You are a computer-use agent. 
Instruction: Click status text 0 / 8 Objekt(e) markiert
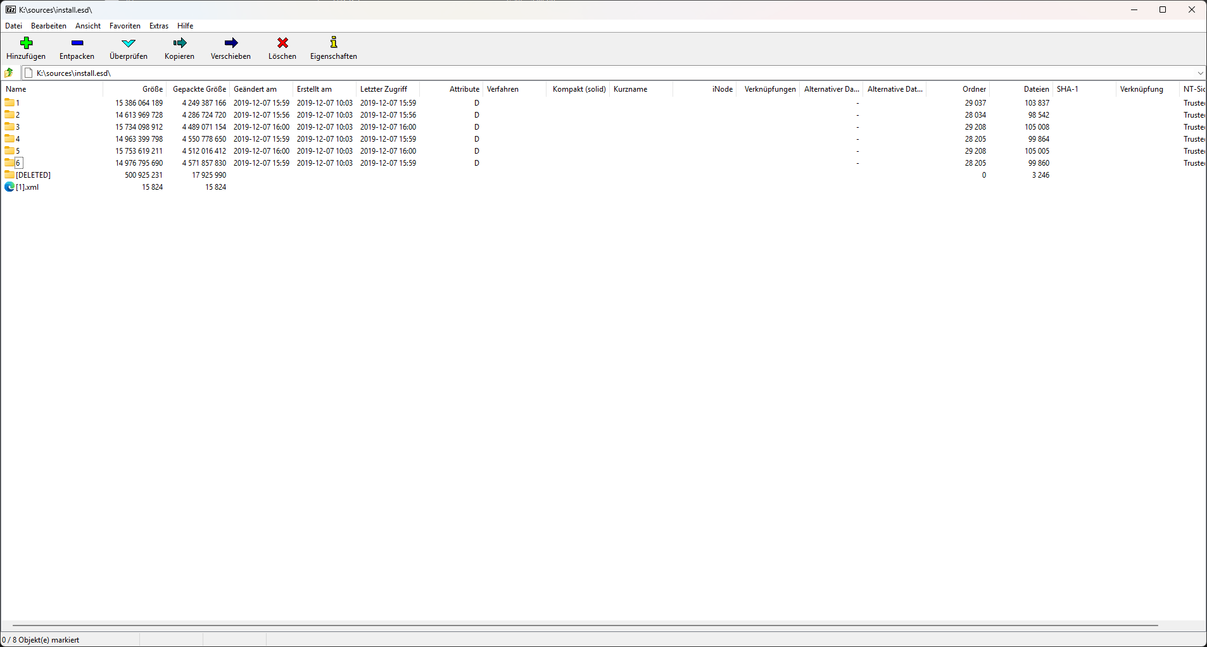(41, 640)
